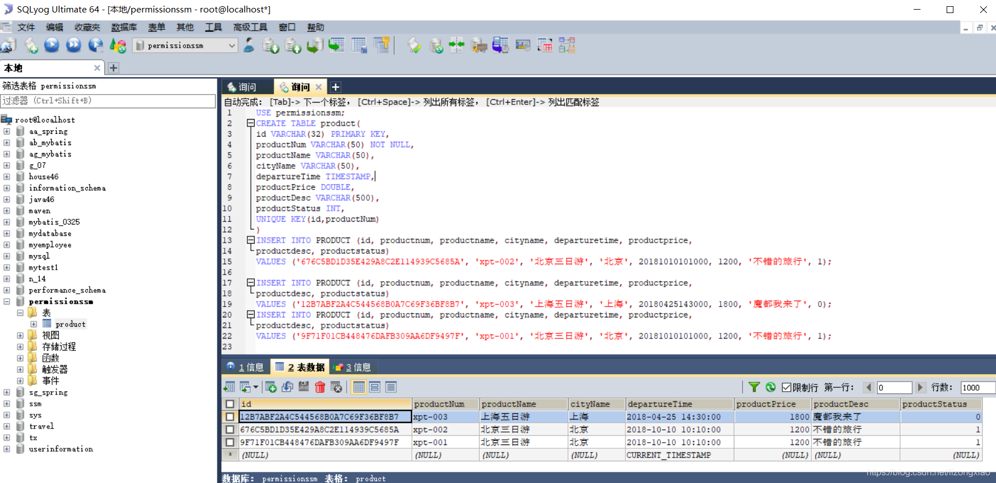Expand the 视图 folder

pos(20,335)
